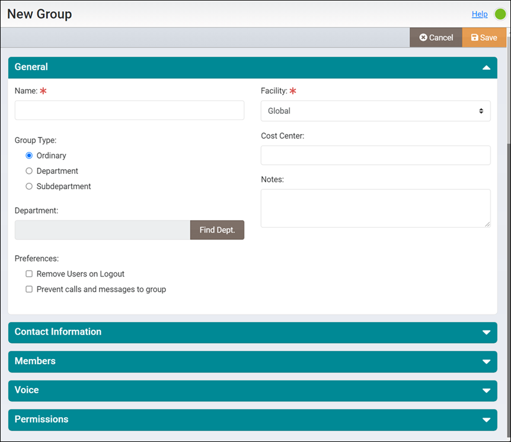This screenshot has width=511, height=442.
Task: Click inside the Name field
Action: click(129, 110)
